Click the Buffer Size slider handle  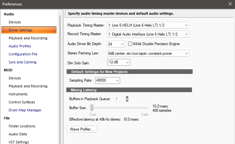(92, 108)
